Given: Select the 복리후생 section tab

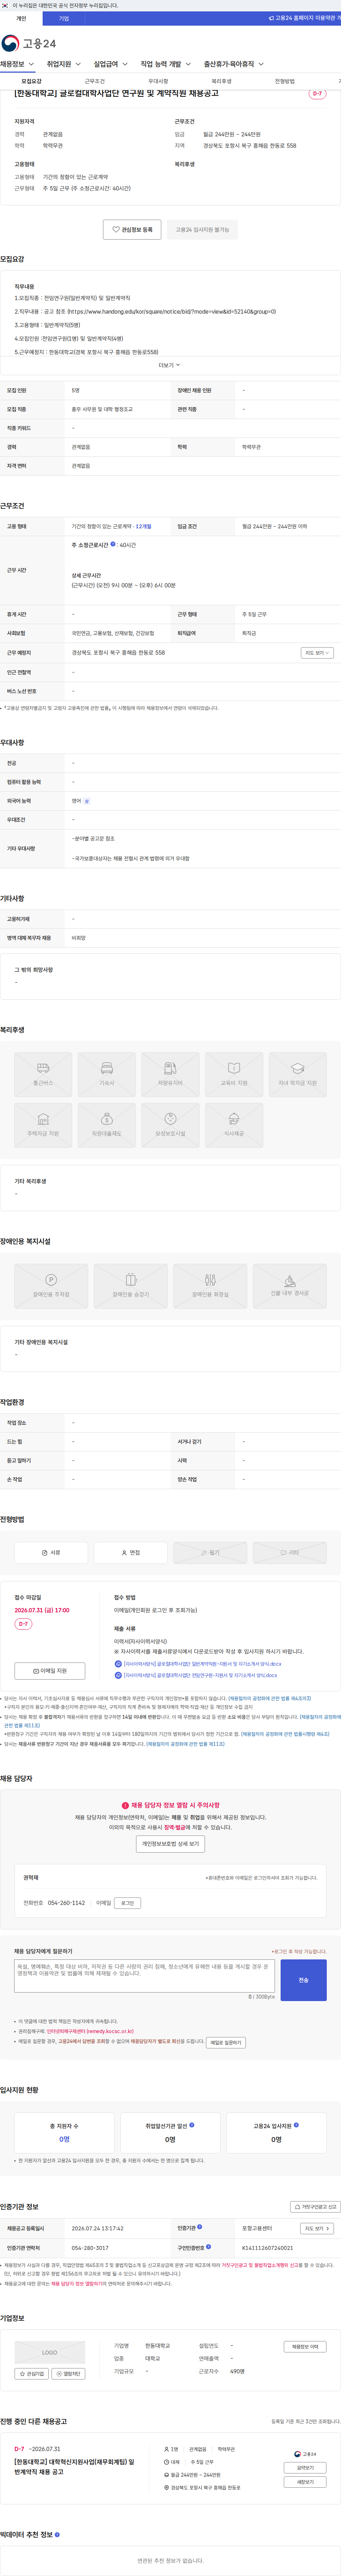Looking at the screenshot, I should [221, 81].
